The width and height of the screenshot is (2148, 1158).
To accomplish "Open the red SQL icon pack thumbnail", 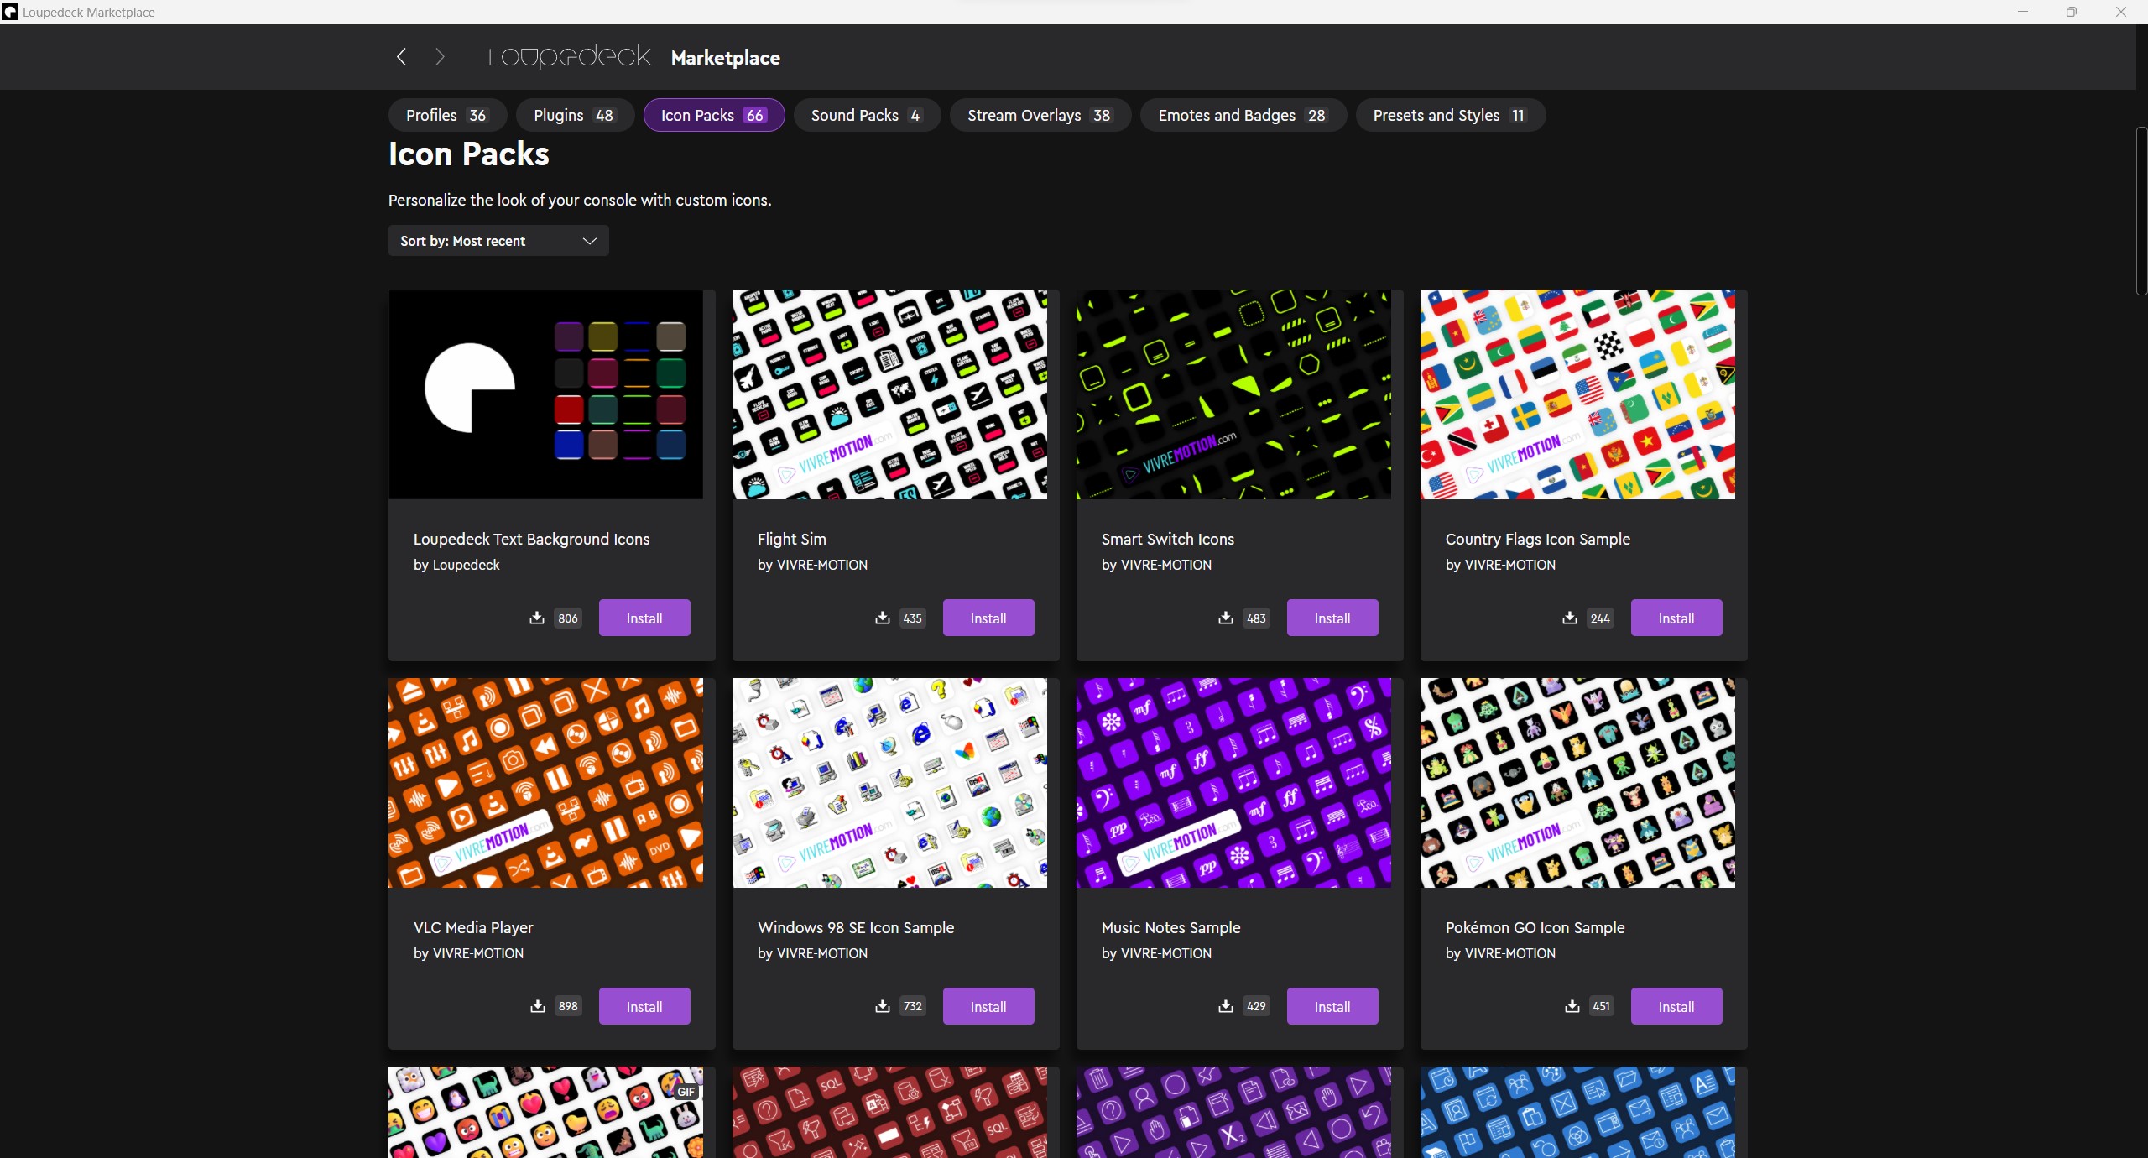I will click(x=889, y=1113).
